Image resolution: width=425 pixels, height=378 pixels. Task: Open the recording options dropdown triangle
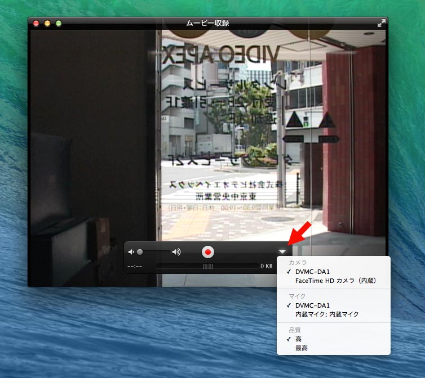(282, 252)
